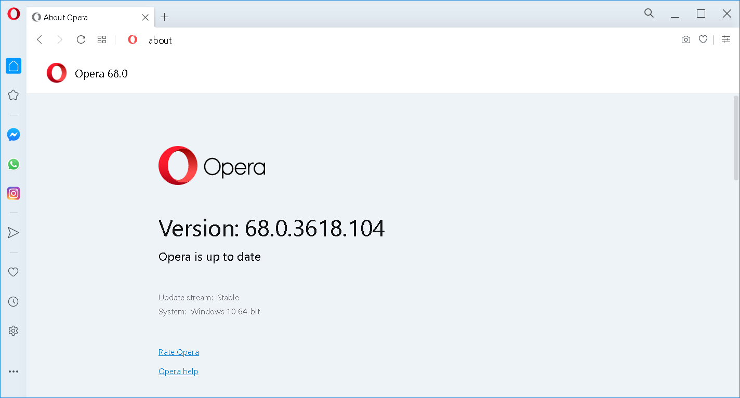Take a snapshot with camera icon
Screen dimensions: 740x398
[x=686, y=39]
